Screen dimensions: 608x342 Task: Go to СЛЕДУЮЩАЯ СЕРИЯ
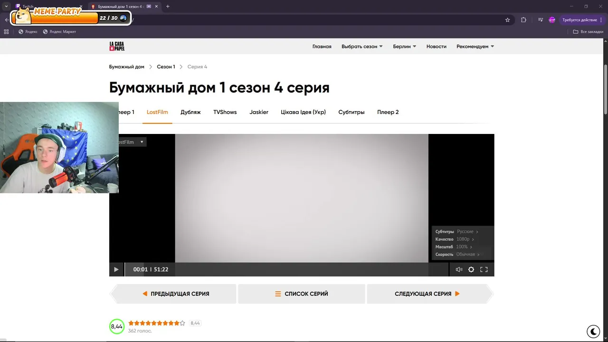pyautogui.click(x=430, y=294)
